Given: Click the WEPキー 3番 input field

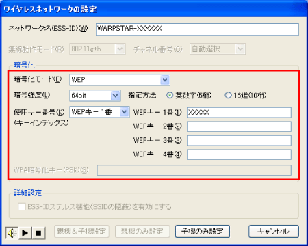Looking at the screenshot, I should 239,141.
